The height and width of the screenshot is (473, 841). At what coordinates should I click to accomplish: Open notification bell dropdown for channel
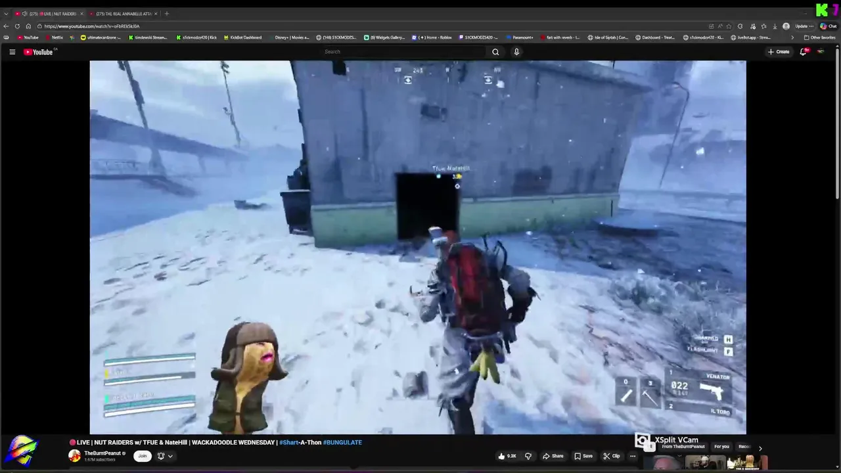(164, 456)
